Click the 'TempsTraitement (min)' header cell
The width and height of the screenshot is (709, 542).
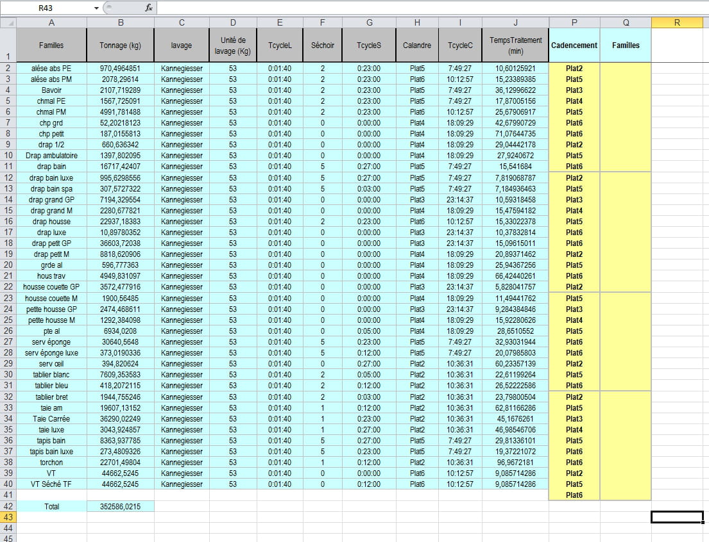click(515, 45)
